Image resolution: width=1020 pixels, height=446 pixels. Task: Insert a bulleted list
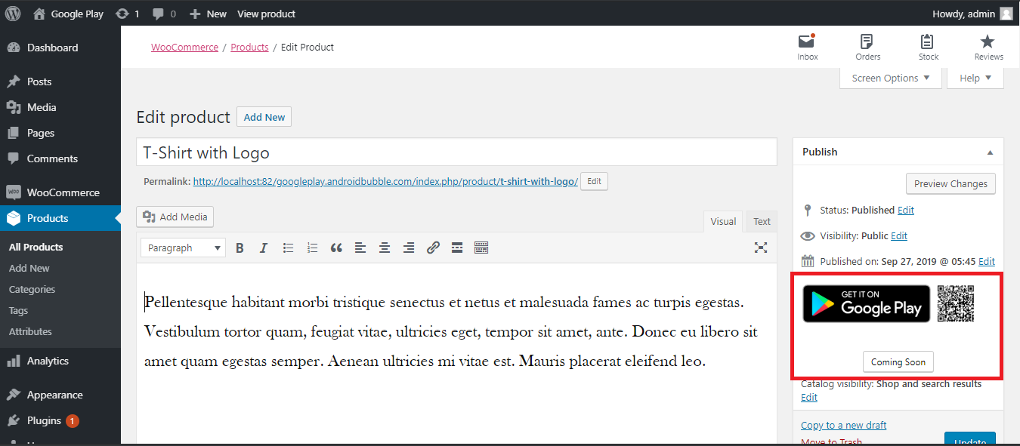coord(288,248)
